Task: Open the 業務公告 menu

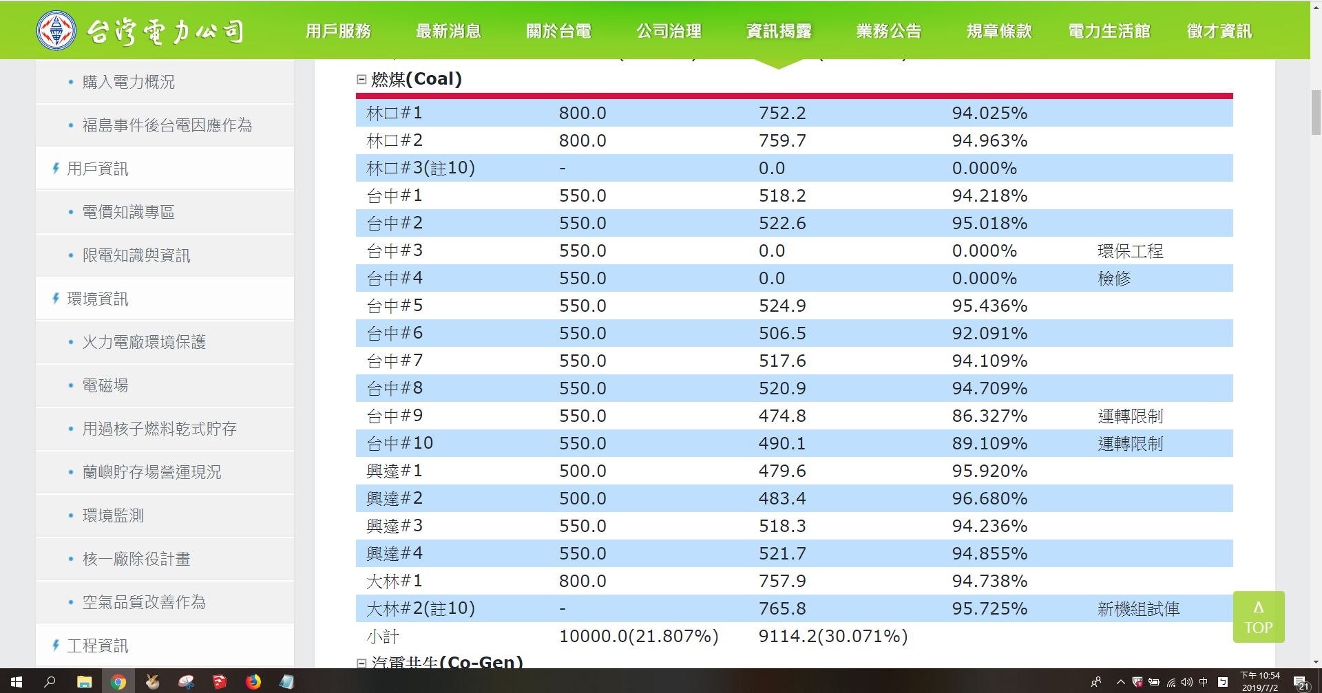Action: (889, 31)
